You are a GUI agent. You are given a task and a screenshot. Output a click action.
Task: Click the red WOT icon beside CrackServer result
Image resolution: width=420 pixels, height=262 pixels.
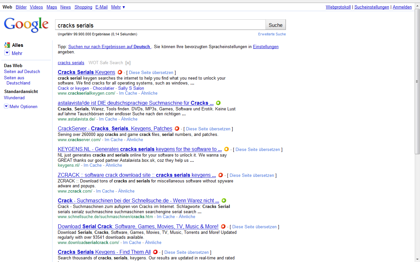[177, 129]
